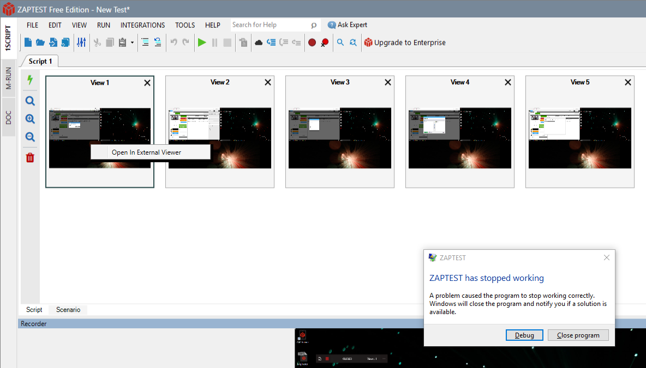The height and width of the screenshot is (368, 646).
Task: Click the Zoom Out magnifier sidebar icon
Action: (x=30, y=137)
